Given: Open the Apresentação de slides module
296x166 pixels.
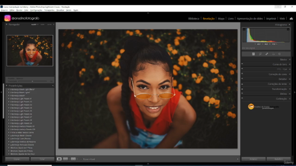Looking at the screenshot, I should pos(250,18).
